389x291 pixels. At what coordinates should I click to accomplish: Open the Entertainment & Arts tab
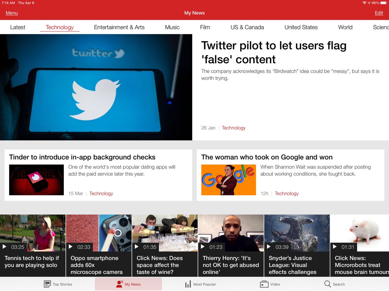(x=119, y=27)
